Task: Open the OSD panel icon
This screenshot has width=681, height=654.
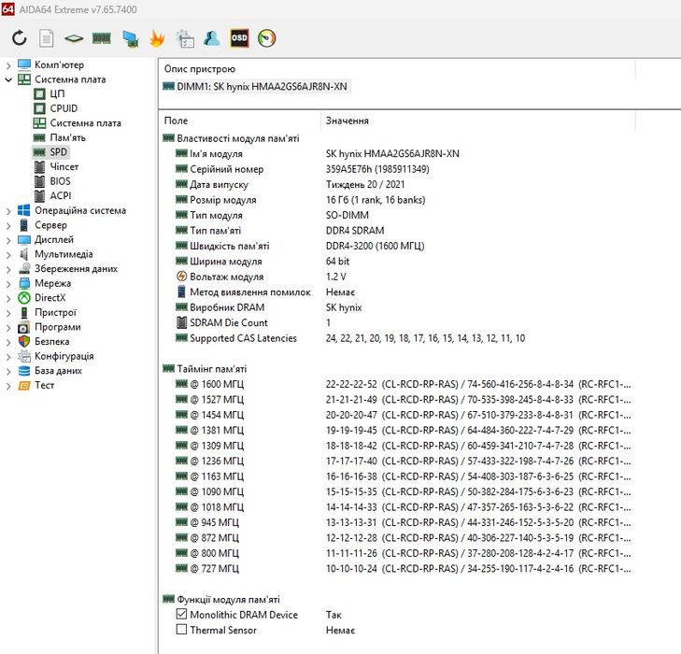Action: coord(239,38)
